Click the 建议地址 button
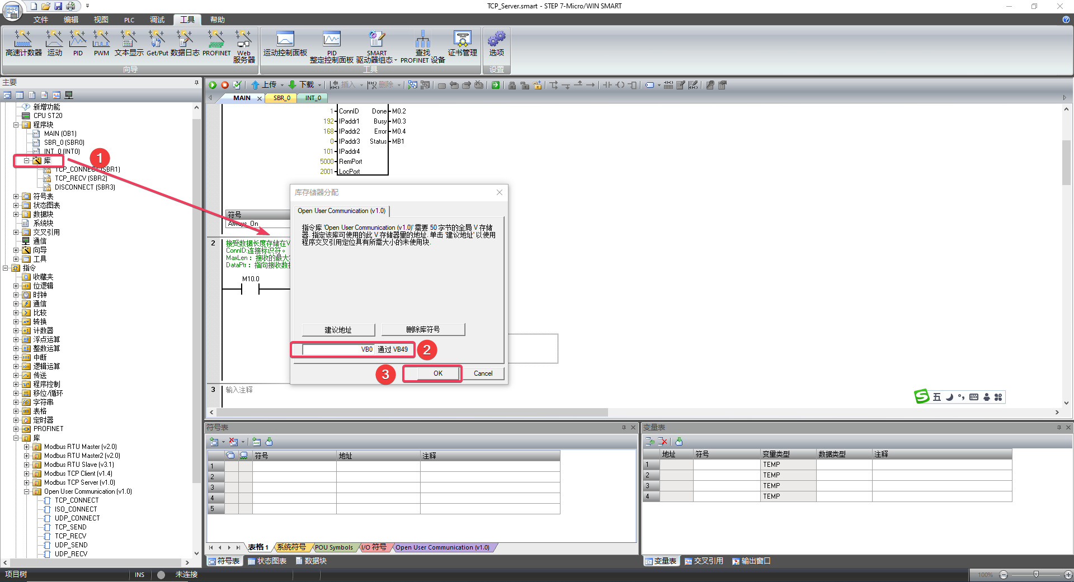 coord(338,330)
